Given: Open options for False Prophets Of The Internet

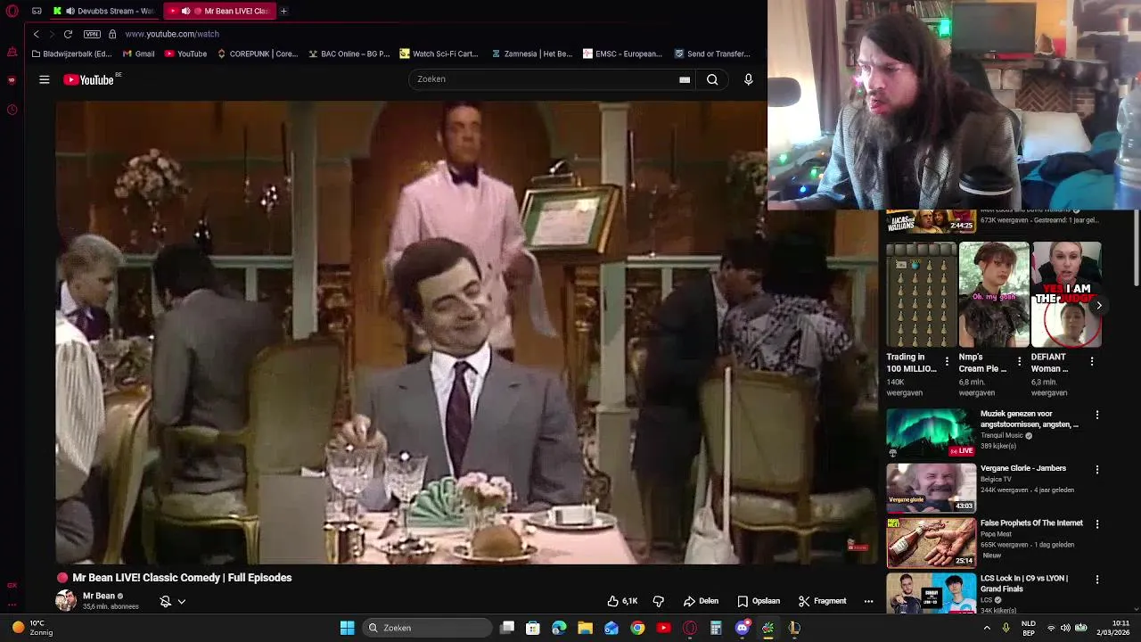Looking at the screenshot, I should click(x=1097, y=523).
